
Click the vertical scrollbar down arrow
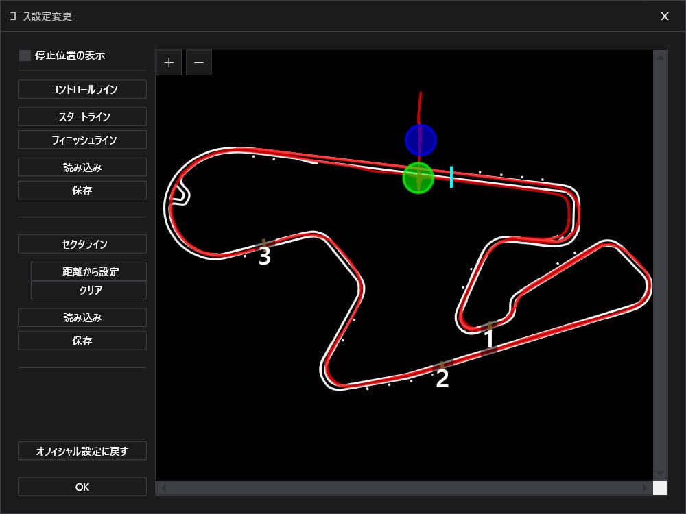[660, 473]
